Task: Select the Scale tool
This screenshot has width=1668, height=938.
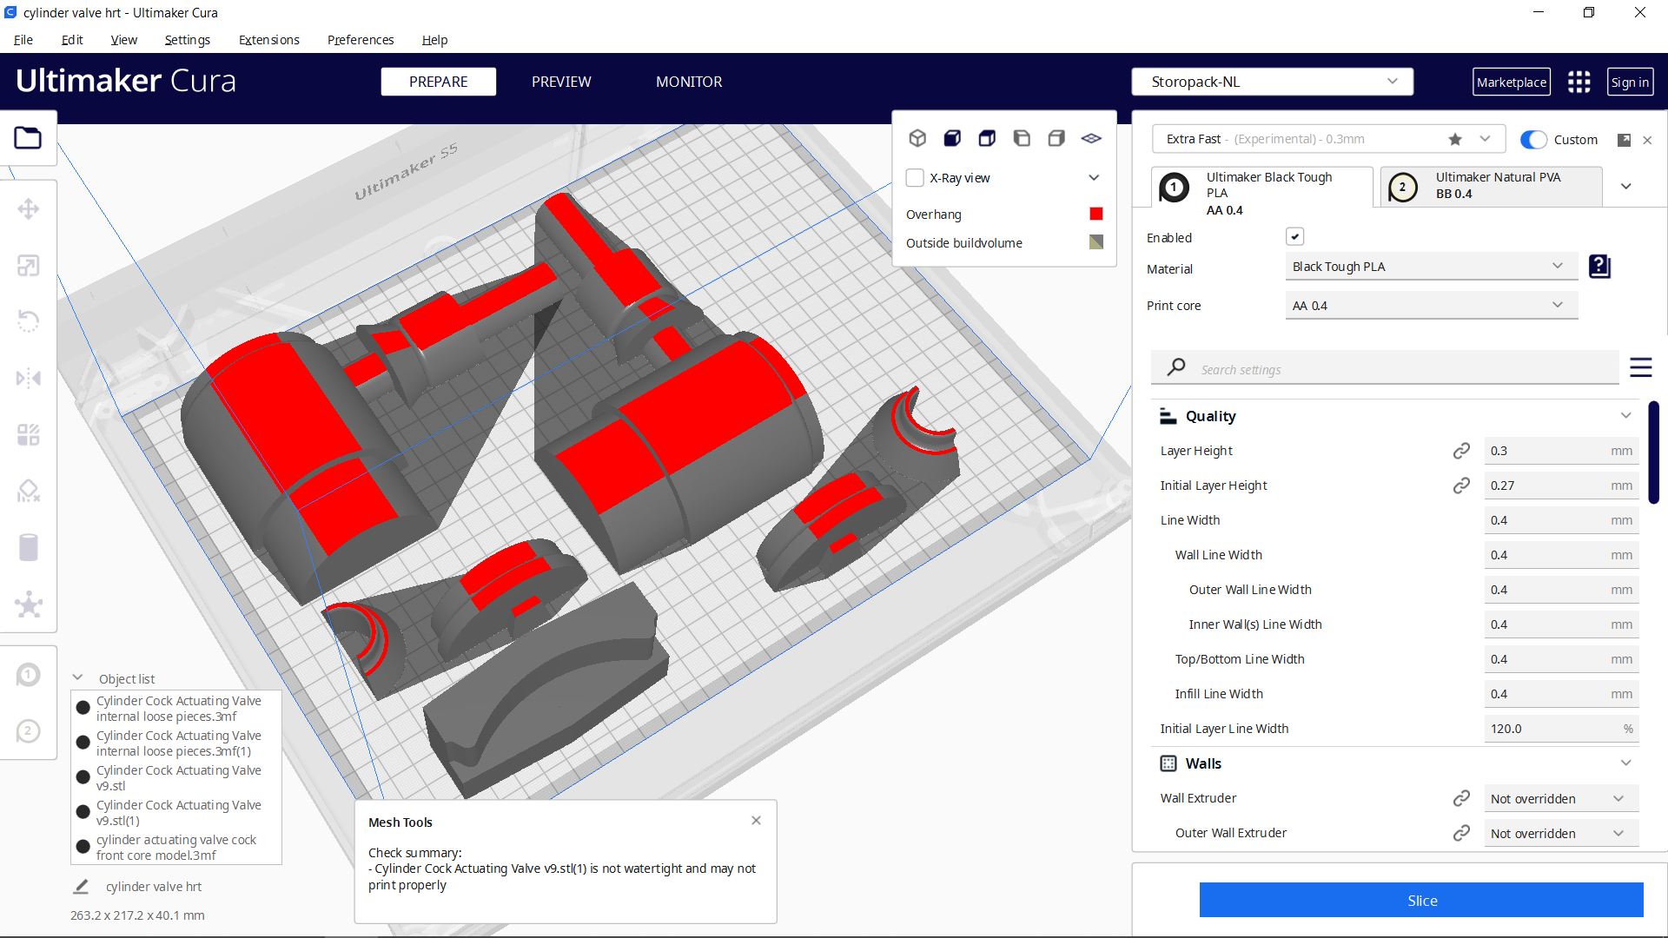Action: tap(29, 265)
